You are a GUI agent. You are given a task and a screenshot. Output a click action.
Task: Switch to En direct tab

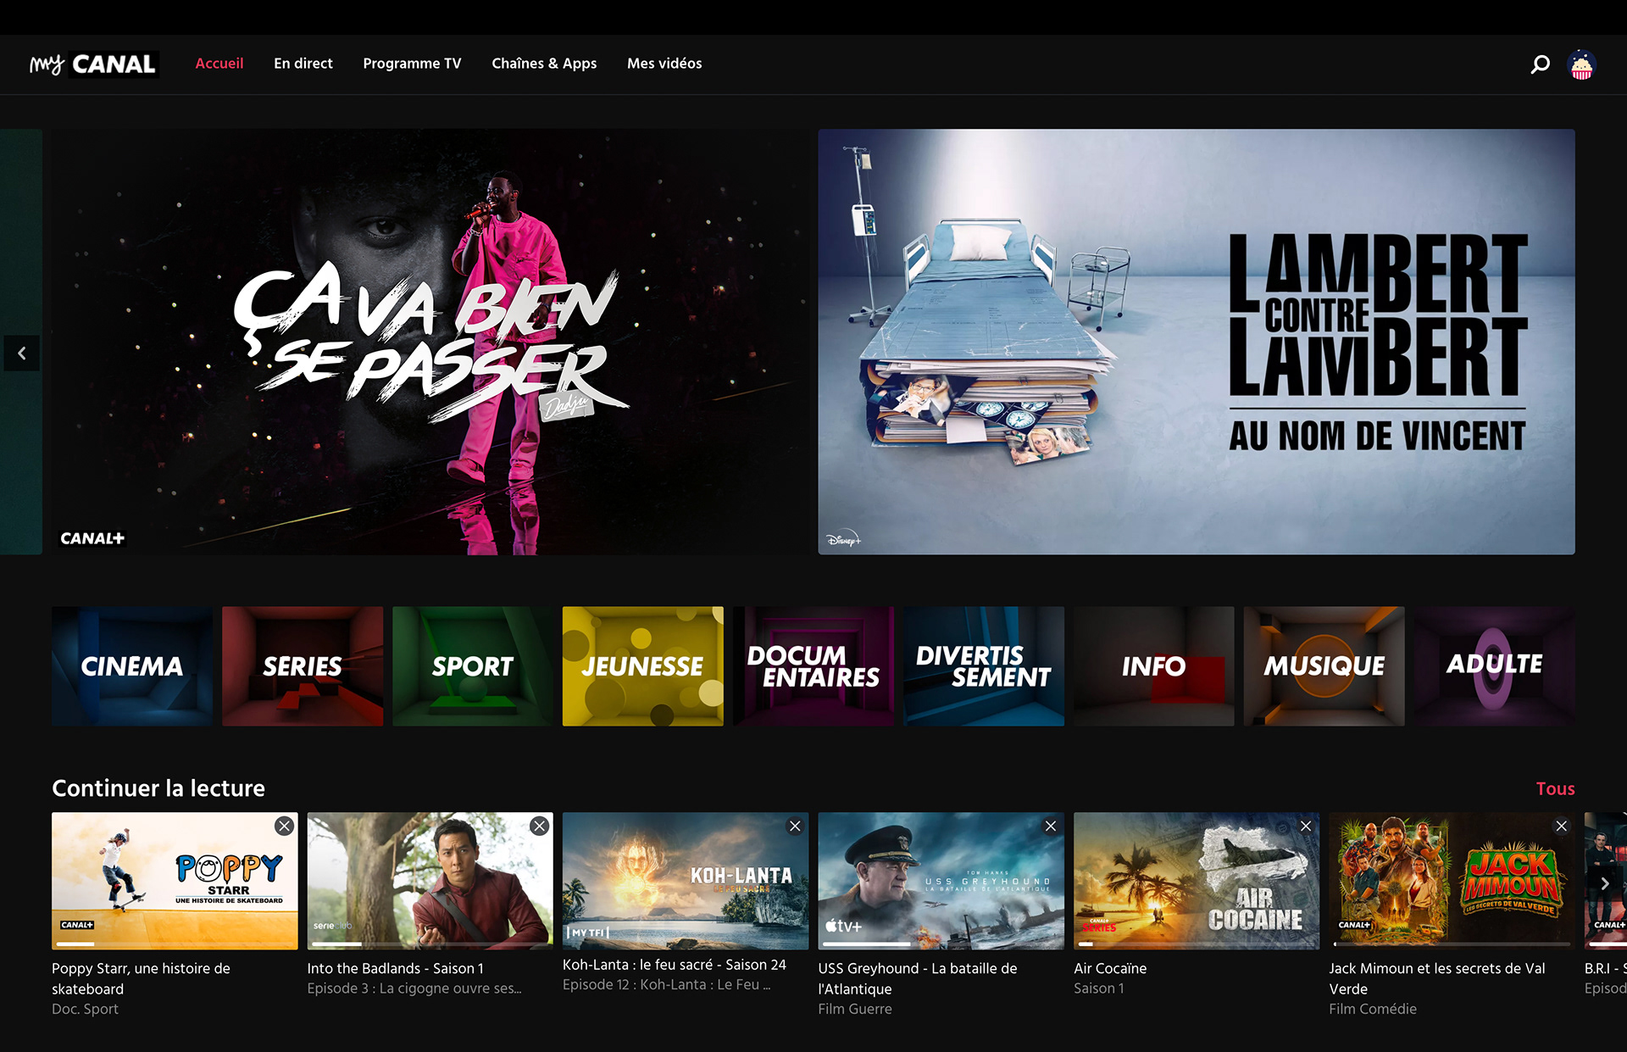point(303,64)
